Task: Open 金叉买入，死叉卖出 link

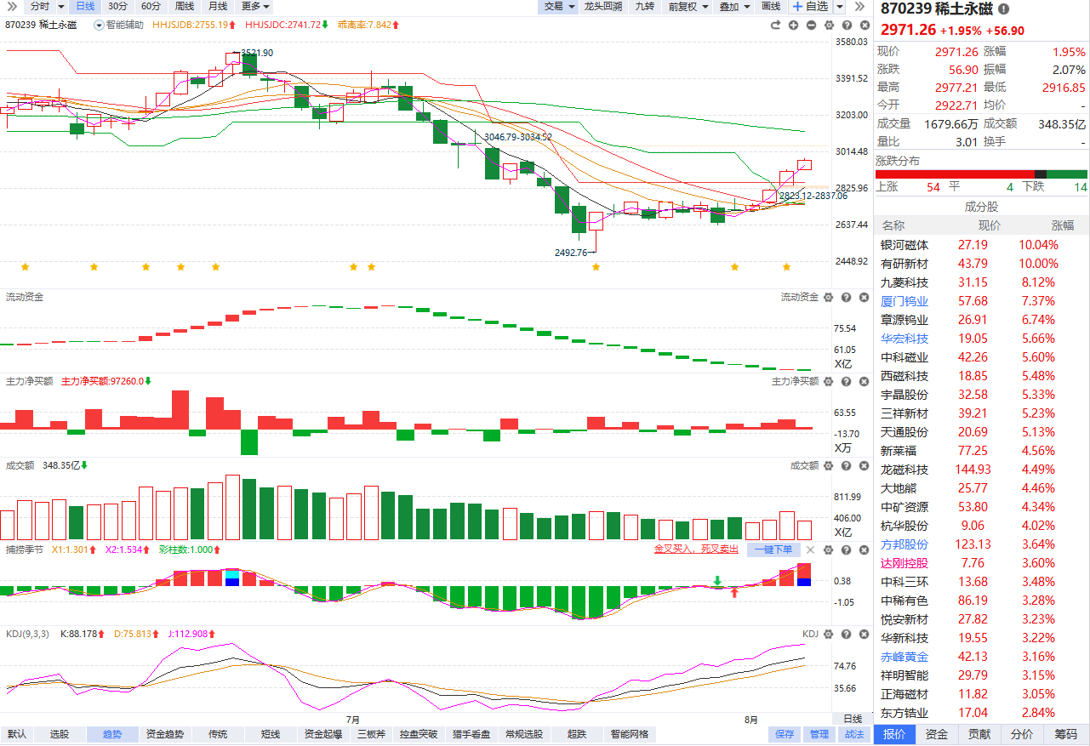Action: click(696, 550)
